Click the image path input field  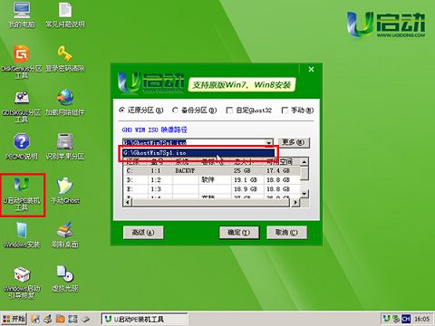click(193, 142)
